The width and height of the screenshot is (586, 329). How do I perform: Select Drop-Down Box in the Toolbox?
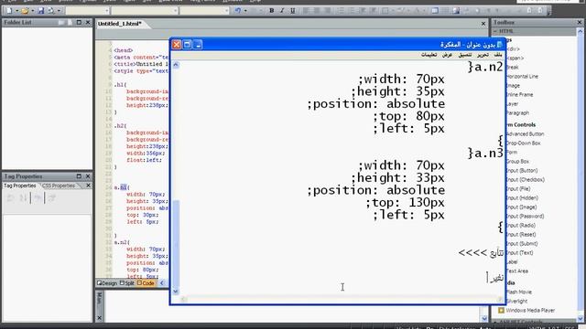tap(523, 143)
